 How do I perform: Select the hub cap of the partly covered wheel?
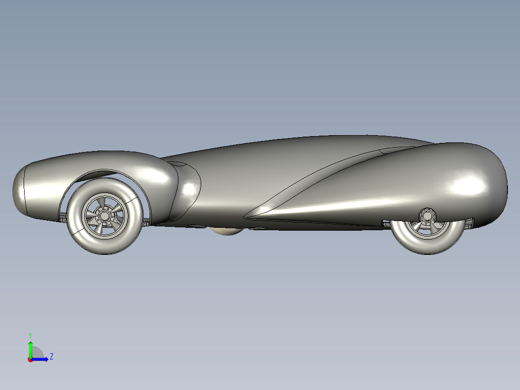pyautogui.click(x=427, y=216)
